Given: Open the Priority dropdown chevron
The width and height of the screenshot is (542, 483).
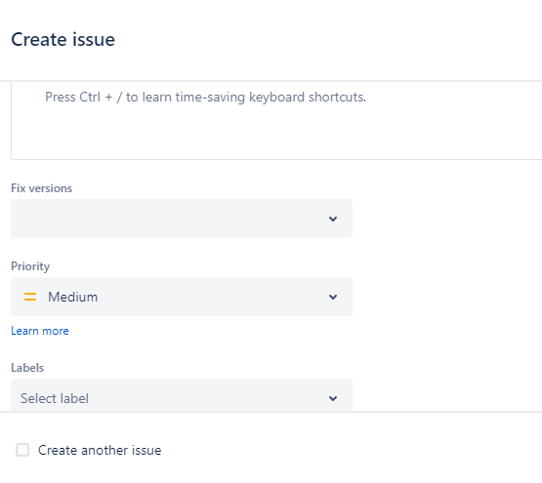Looking at the screenshot, I should [x=333, y=297].
